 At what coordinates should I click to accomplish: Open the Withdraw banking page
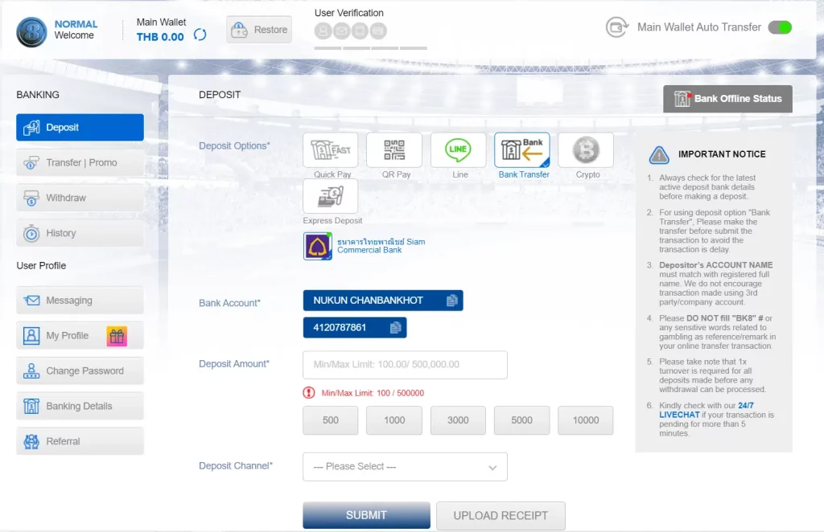80,198
